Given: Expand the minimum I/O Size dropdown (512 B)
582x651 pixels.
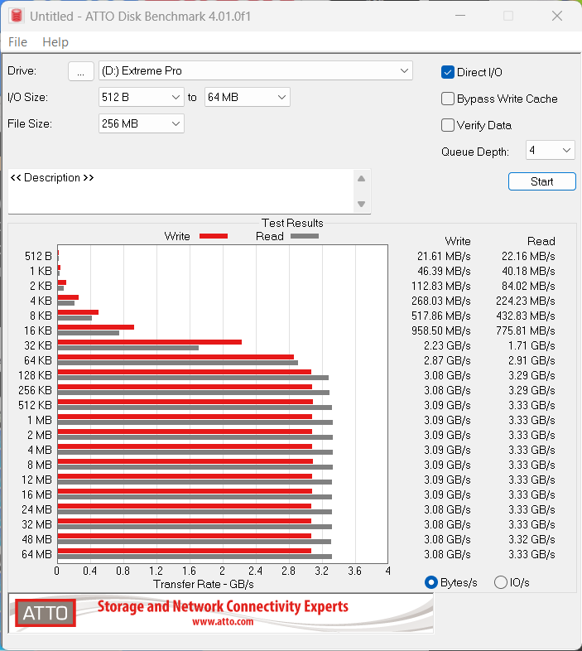Looking at the screenshot, I should pyautogui.click(x=141, y=97).
